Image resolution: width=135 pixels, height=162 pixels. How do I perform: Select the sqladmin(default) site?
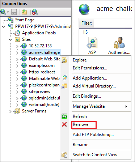click(x=45, y=98)
